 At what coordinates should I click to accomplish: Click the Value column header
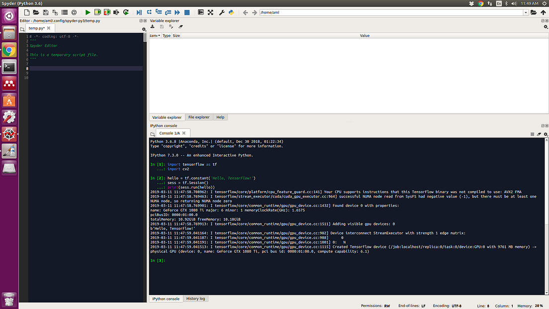click(x=365, y=35)
